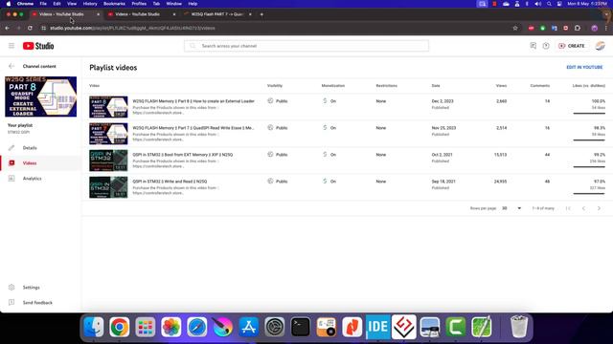Click the CREATE button
This screenshot has height=344, width=613.
click(572, 46)
